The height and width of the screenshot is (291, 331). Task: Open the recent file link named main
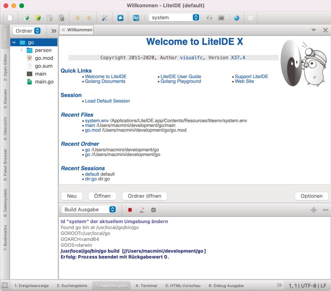click(x=90, y=125)
